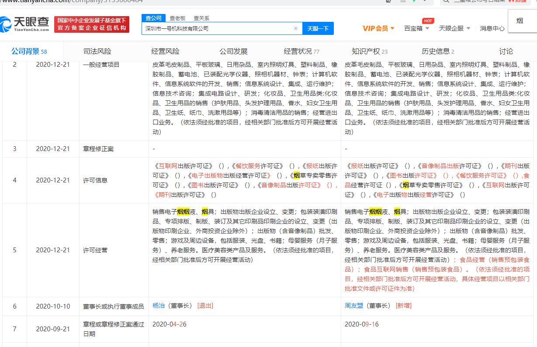Open the 知识产权 tab

pos(370,52)
